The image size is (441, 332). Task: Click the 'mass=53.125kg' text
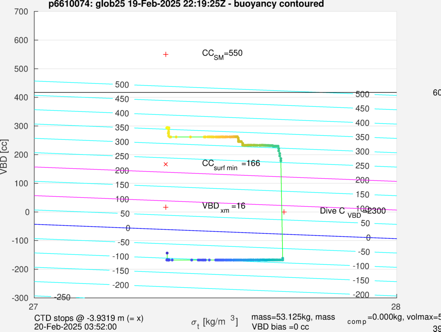coord(293,318)
